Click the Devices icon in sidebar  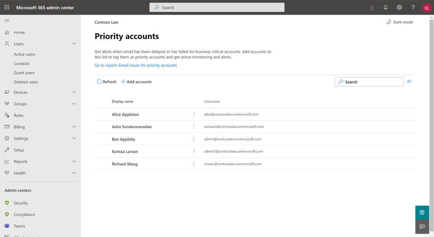click(7, 92)
